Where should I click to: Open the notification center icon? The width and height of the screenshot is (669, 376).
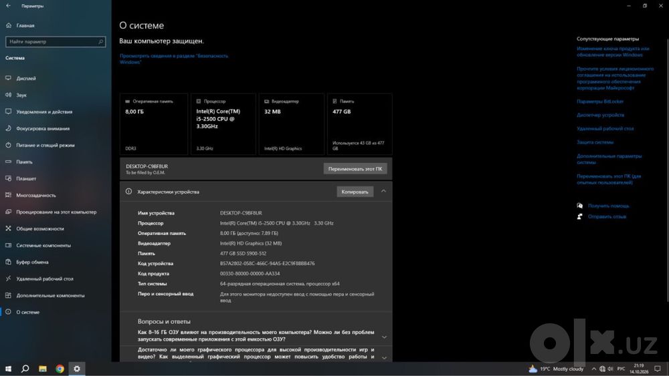[658, 369]
